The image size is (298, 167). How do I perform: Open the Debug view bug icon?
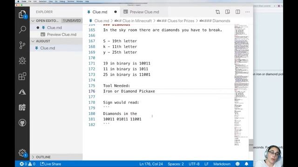[x=22, y=61]
